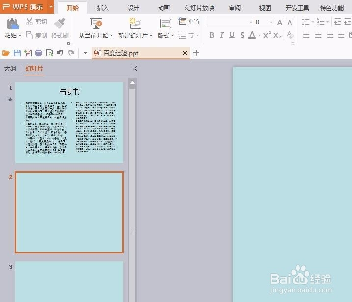The width and height of the screenshot is (352, 302).
Task: Click the save disk icon
Action: click(x=17, y=53)
